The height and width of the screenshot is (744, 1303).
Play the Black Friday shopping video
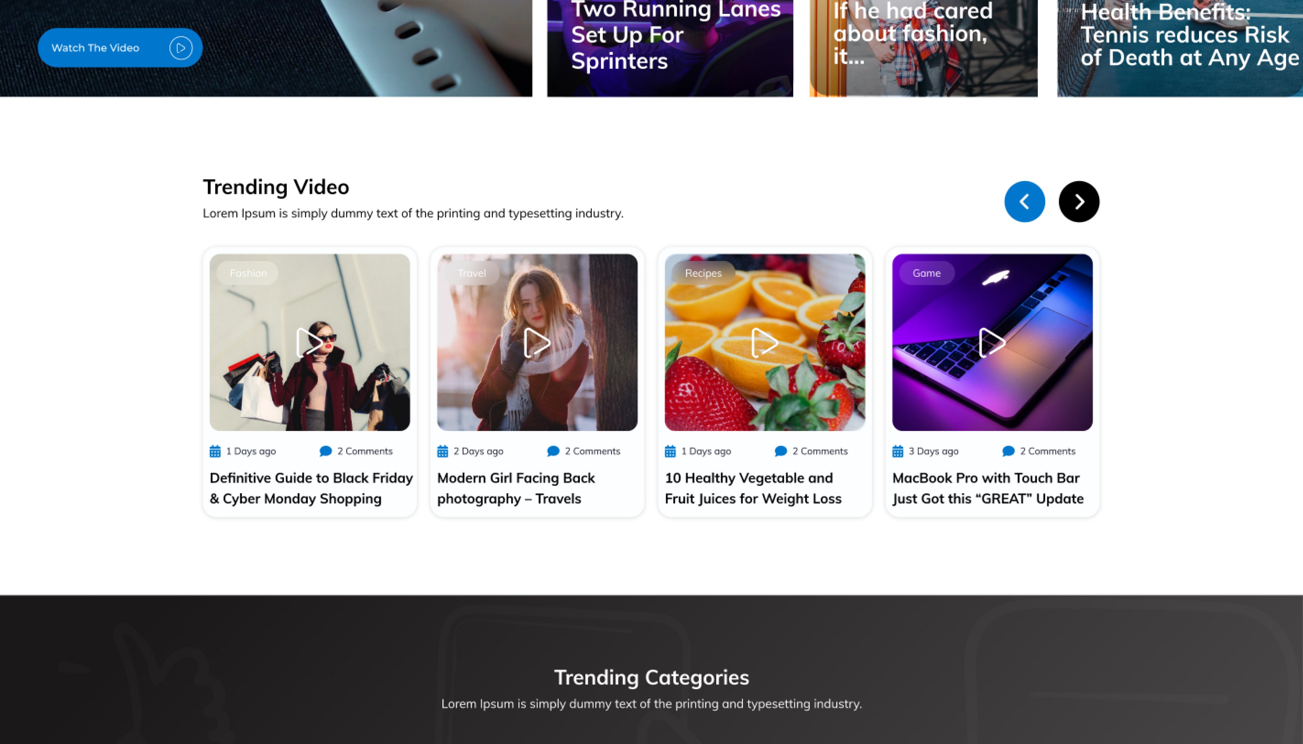[x=309, y=342]
